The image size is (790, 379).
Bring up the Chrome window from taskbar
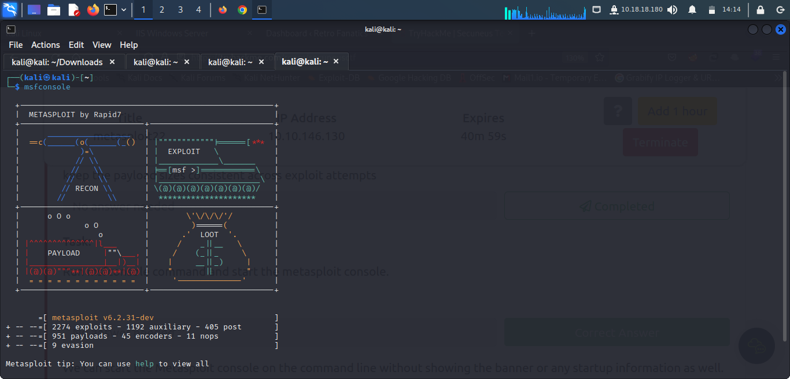242,10
